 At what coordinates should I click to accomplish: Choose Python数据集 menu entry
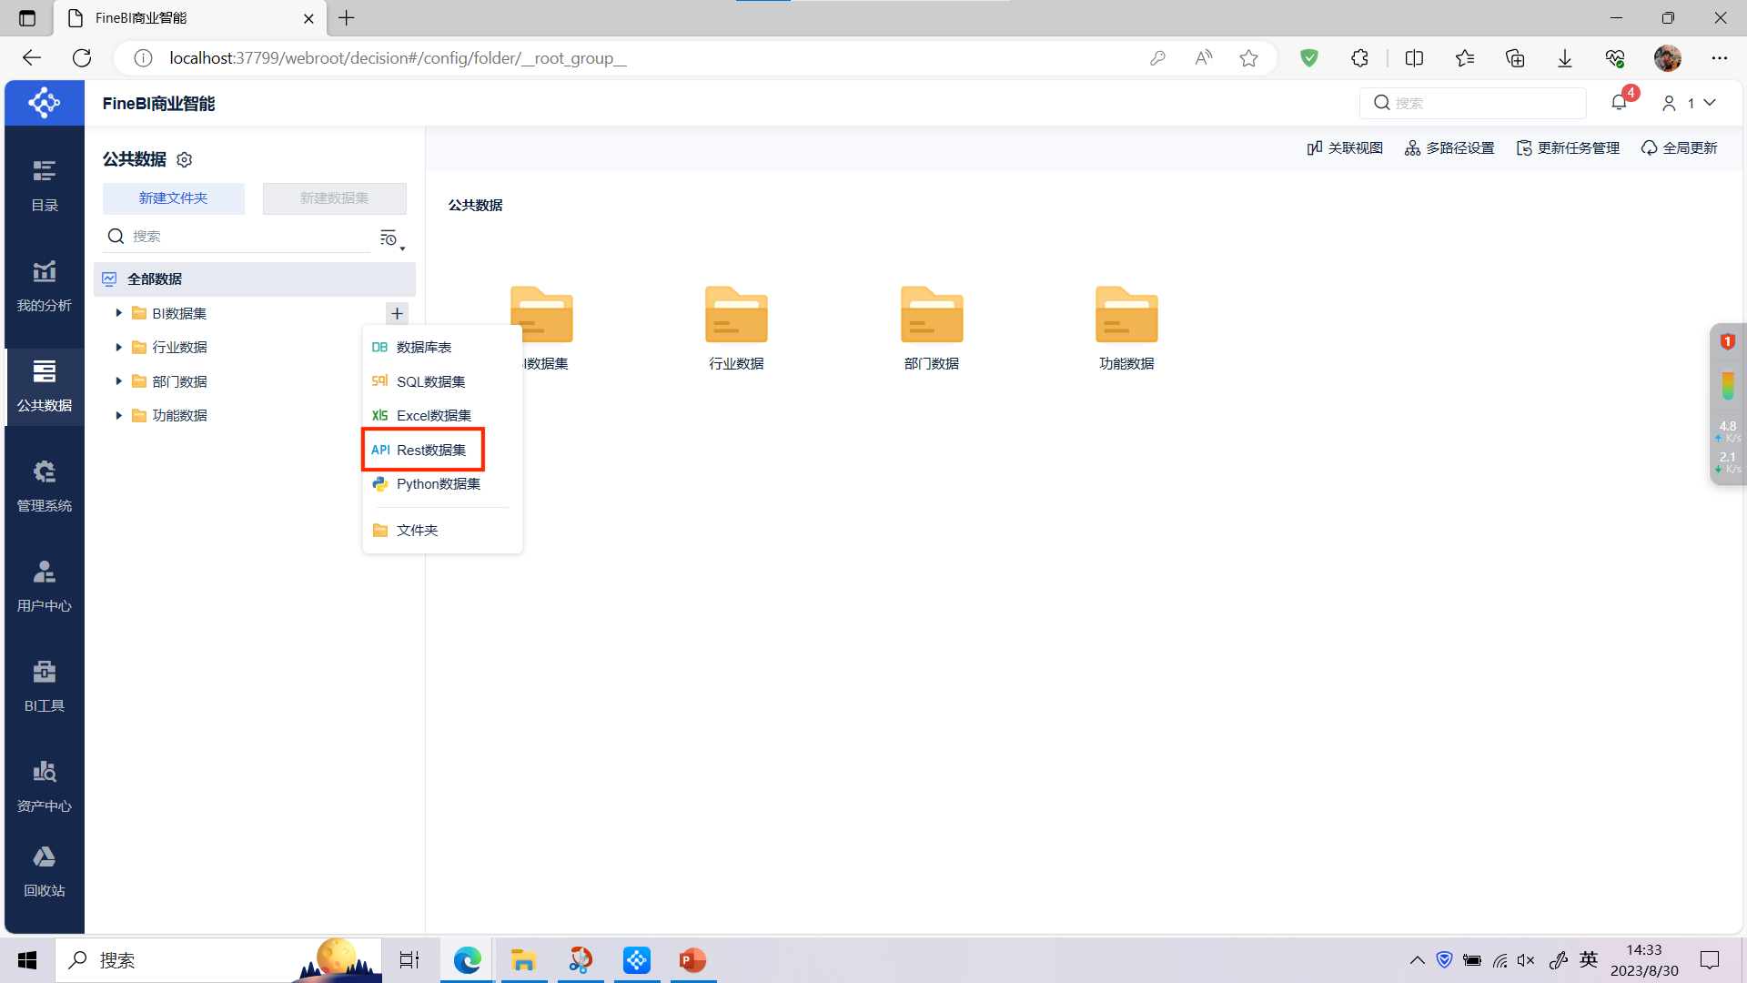click(438, 484)
